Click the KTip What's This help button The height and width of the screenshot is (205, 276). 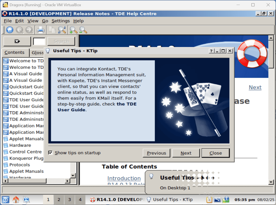coord(211,51)
